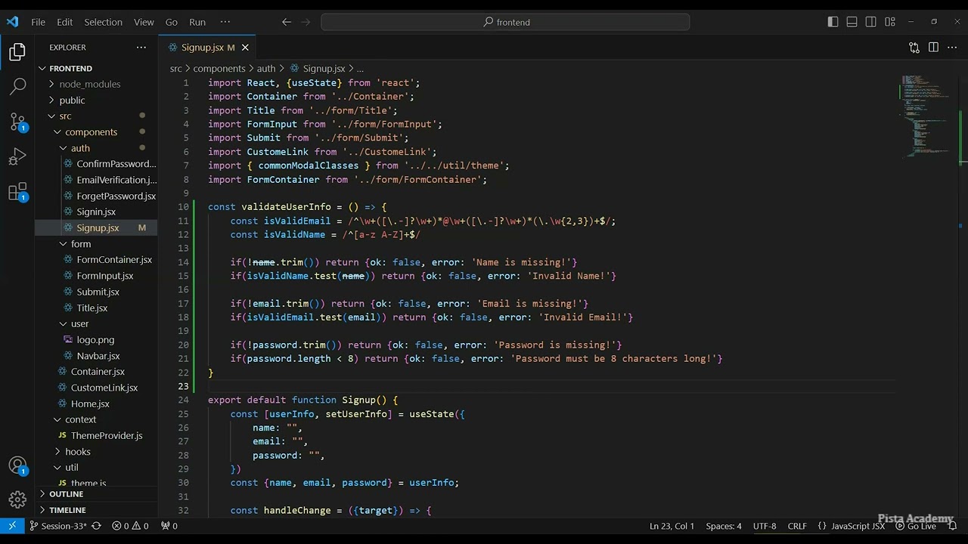Toggle the Secondary Side Bar
This screenshot has width=968, height=544.
point(870,22)
